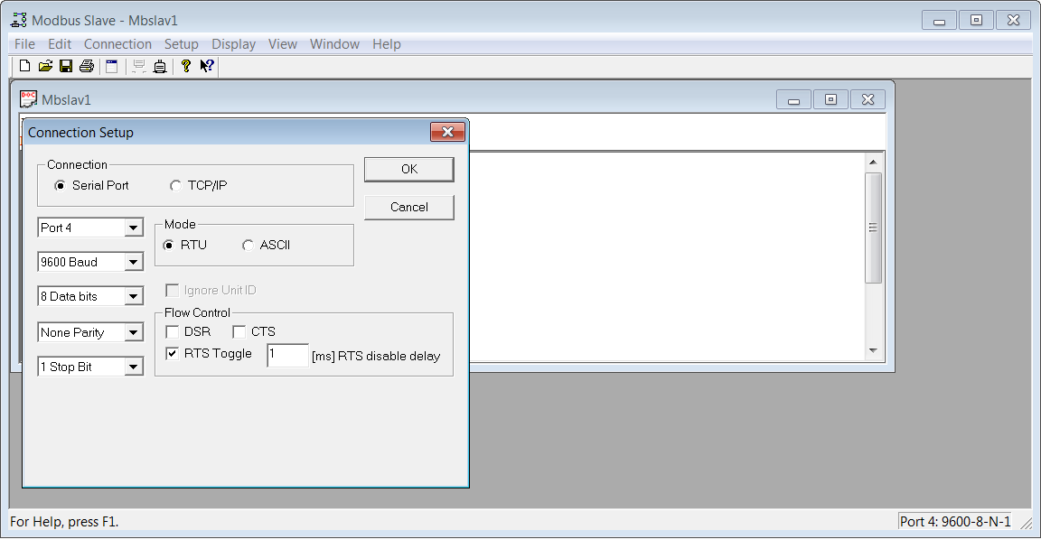This screenshot has height=558, width=1041.
Task: Maximize the Mbslav1 child window
Action: point(830,99)
